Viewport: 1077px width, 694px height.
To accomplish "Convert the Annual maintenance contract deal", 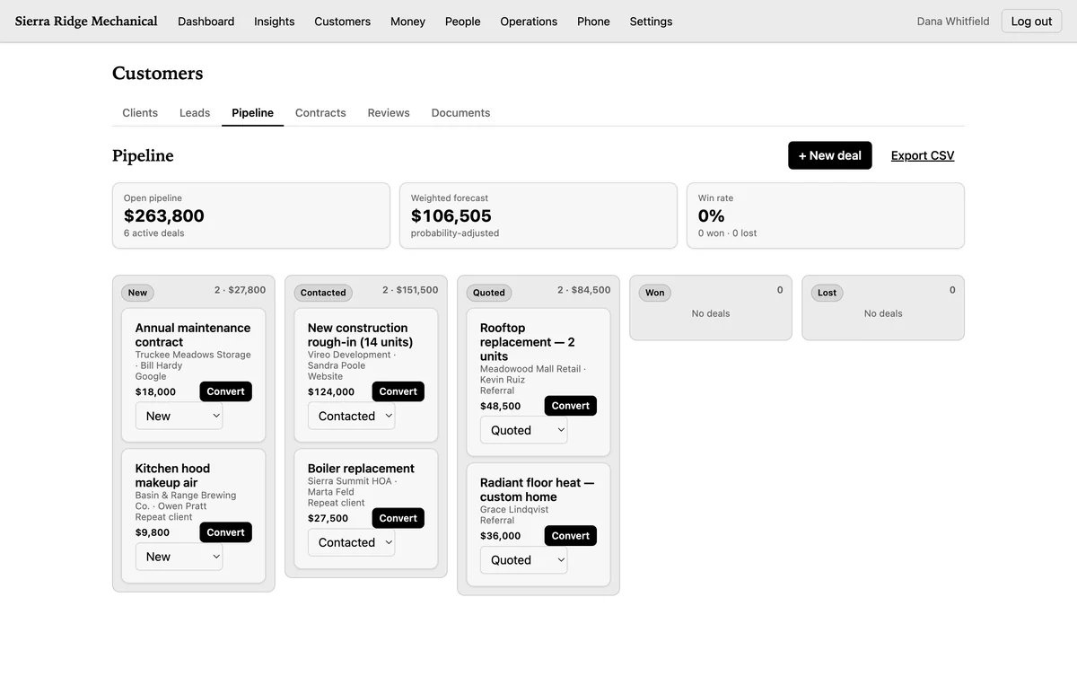I will [225, 391].
